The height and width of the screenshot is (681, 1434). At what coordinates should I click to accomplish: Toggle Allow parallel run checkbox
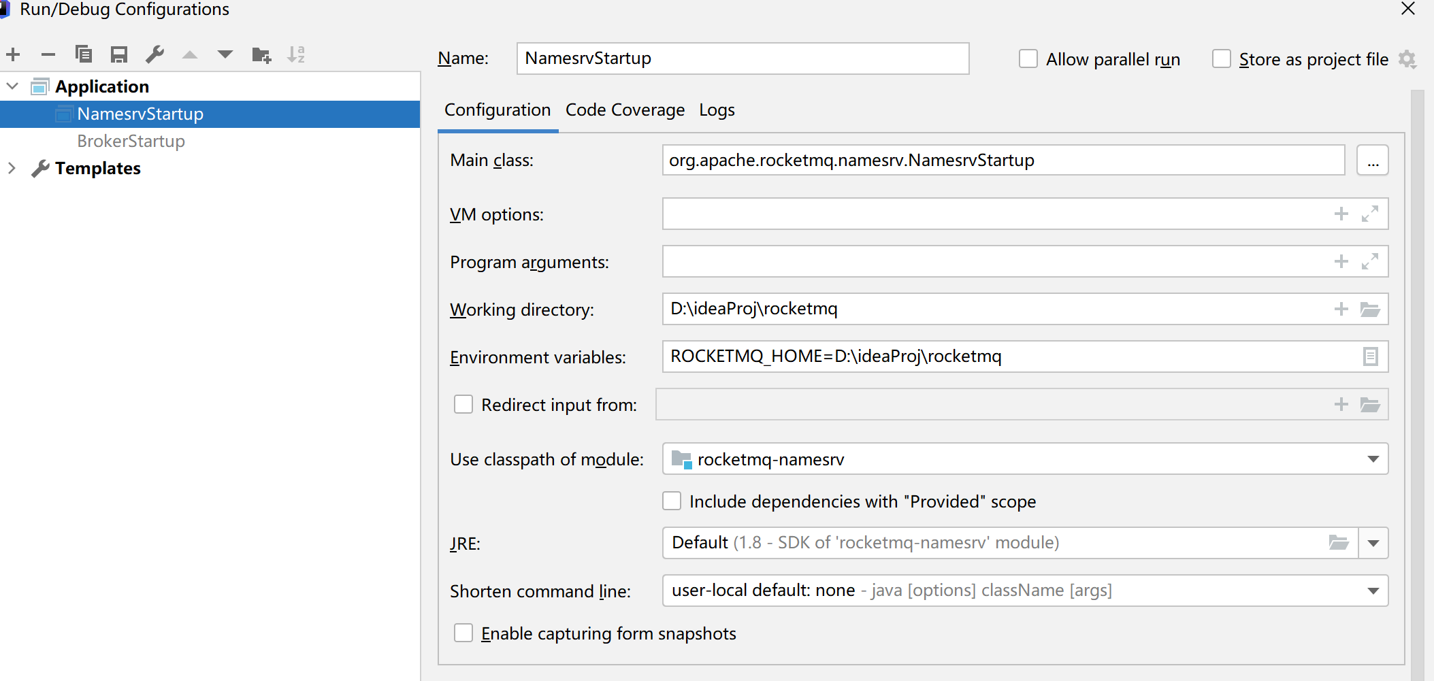(x=1028, y=59)
